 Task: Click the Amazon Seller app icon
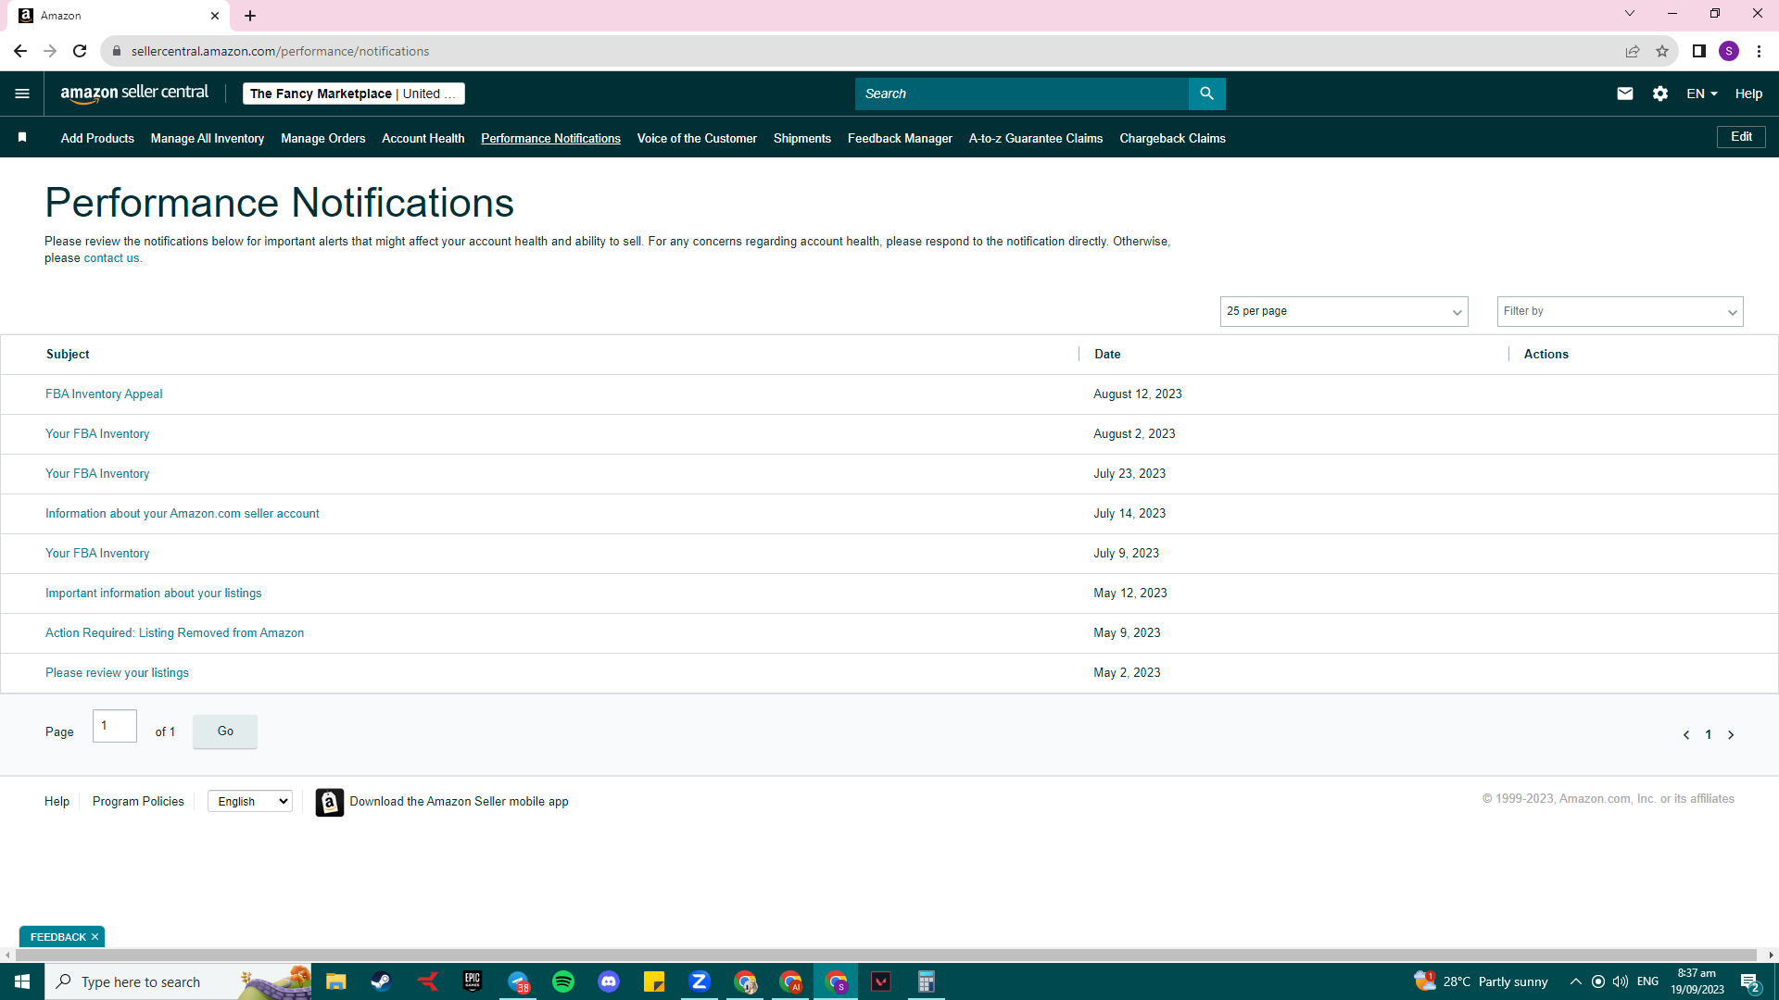329,802
